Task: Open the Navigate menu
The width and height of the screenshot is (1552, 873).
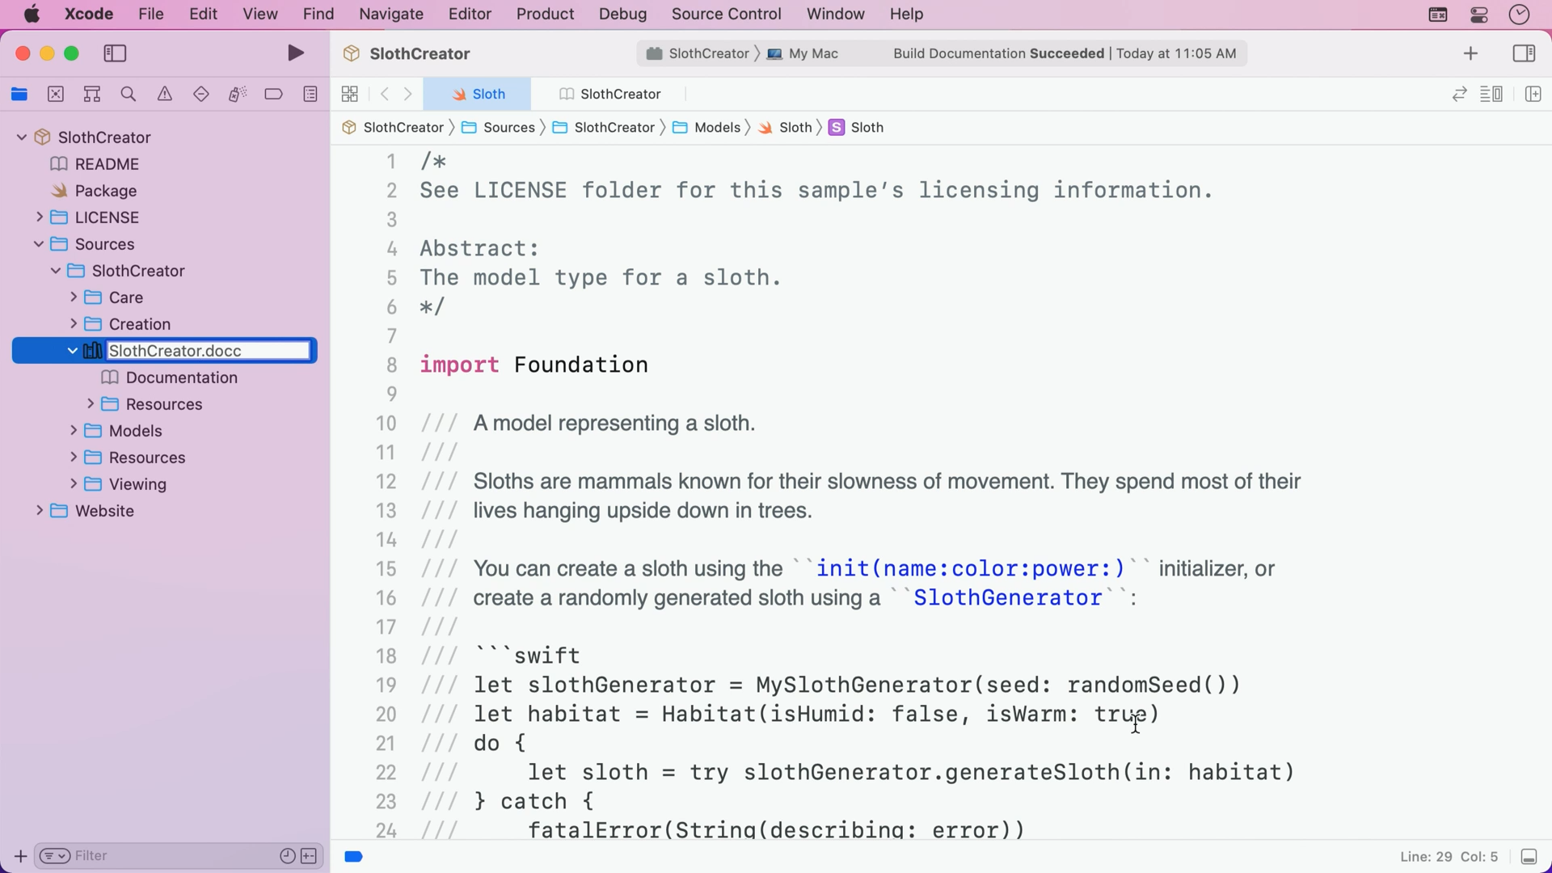Action: coord(391,14)
